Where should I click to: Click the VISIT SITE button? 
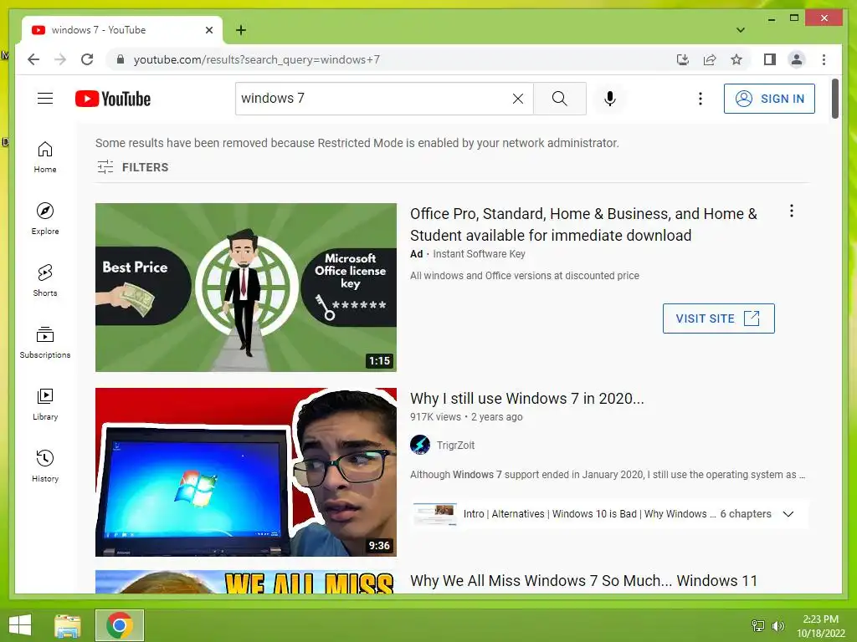pos(718,318)
